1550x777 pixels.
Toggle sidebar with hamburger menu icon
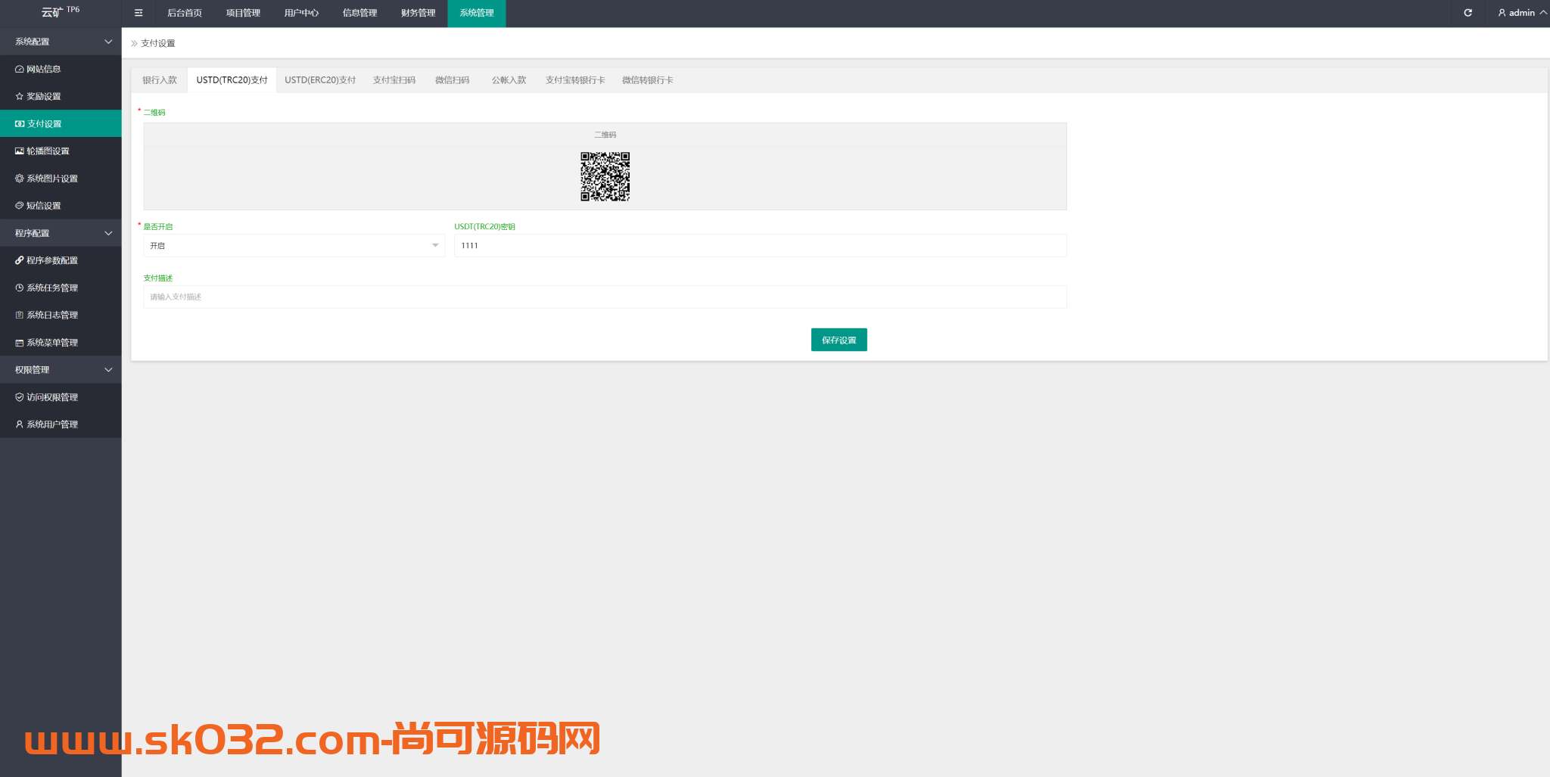coord(139,13)
